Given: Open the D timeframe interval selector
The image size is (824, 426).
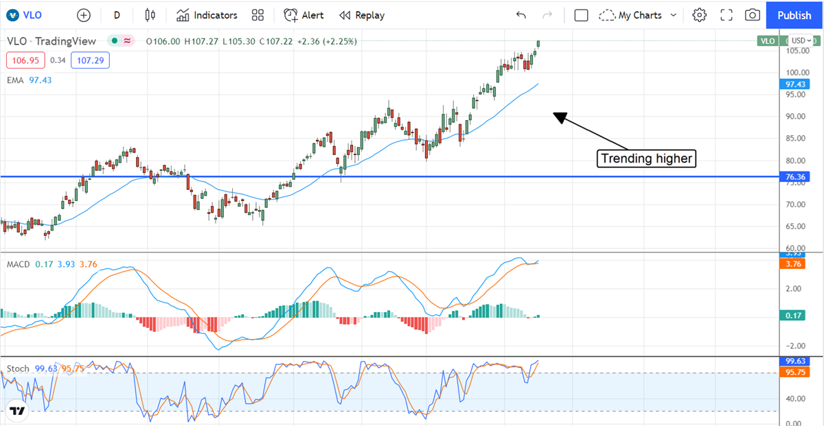Looking at the screenshot, I should tap(117, 15).
